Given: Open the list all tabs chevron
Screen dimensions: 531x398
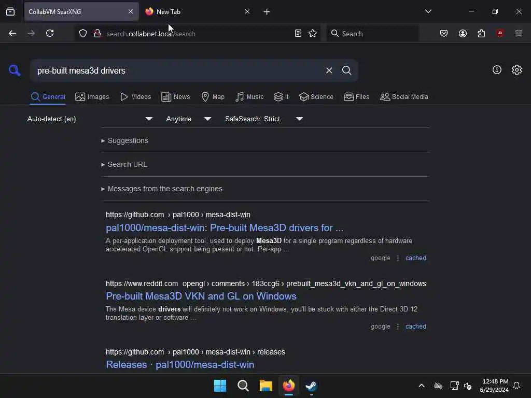Looking at the screenshot, I should pos(428,11).
